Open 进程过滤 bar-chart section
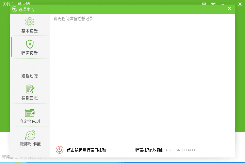 (x=30, y=70)
